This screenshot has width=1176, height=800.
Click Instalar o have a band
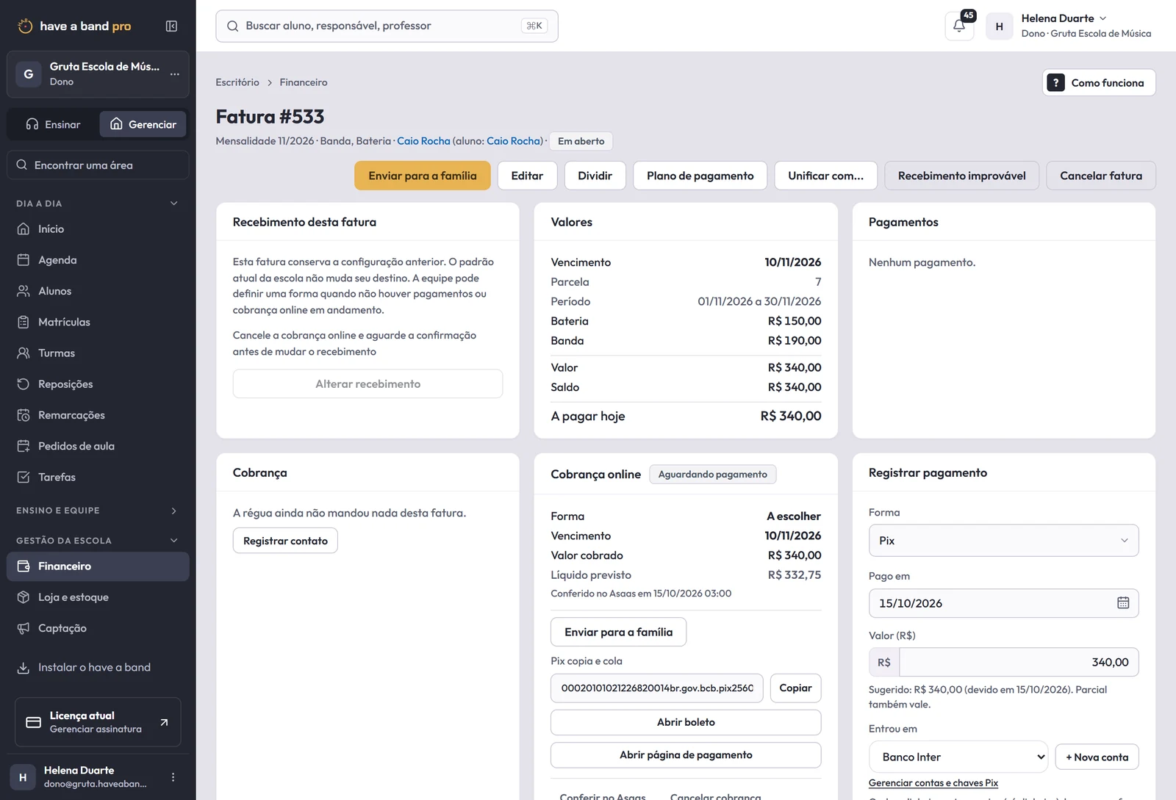[98, 667]
